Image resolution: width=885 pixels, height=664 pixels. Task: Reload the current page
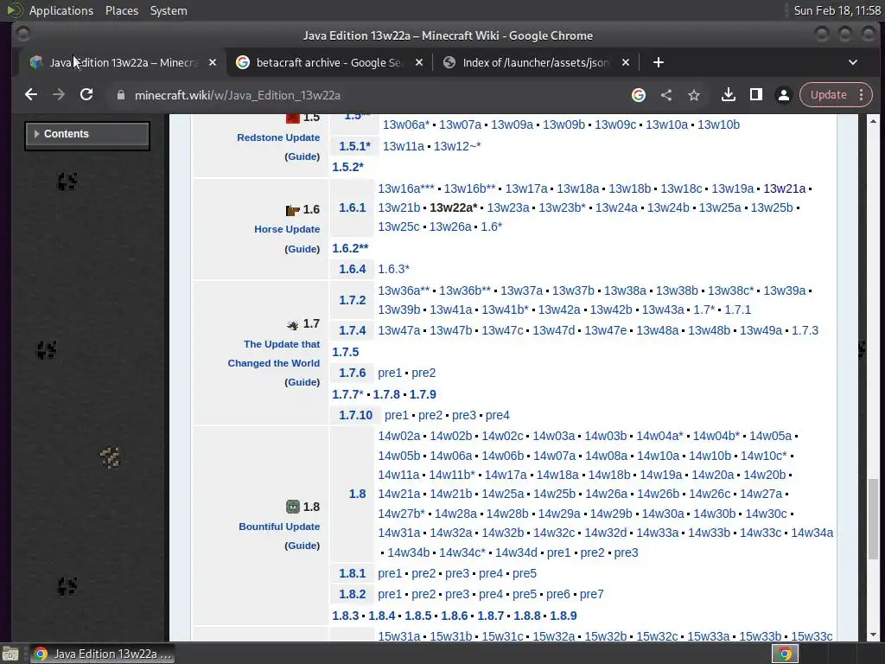click(x=86, y=95)
